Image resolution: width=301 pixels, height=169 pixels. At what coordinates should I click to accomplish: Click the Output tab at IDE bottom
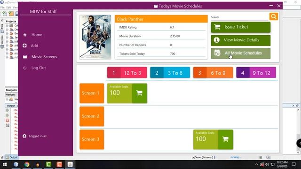(x=12, y=157)
